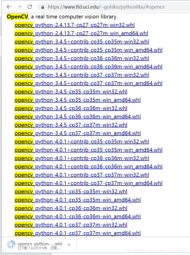Download opencv_python-3.4.5+contrib-cp37-cp37m-win32.whl

[82, 75]
